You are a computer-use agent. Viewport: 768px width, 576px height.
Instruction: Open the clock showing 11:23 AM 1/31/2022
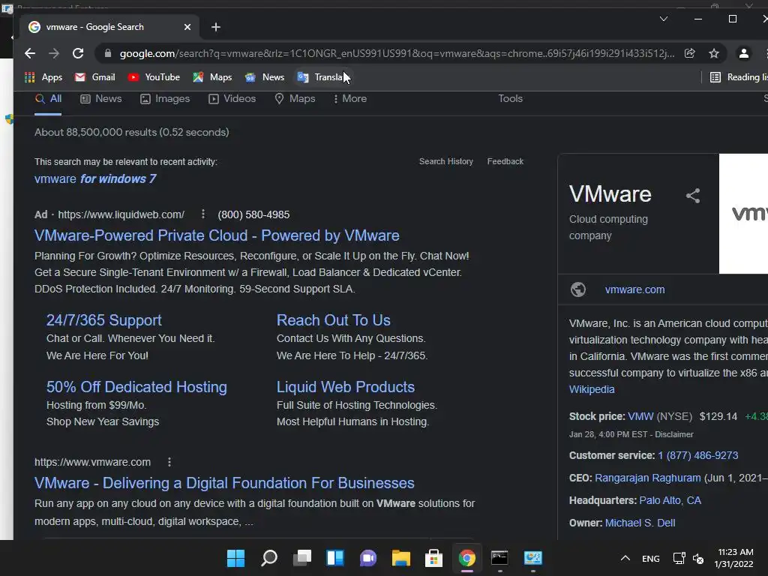(x=733, y=558)
